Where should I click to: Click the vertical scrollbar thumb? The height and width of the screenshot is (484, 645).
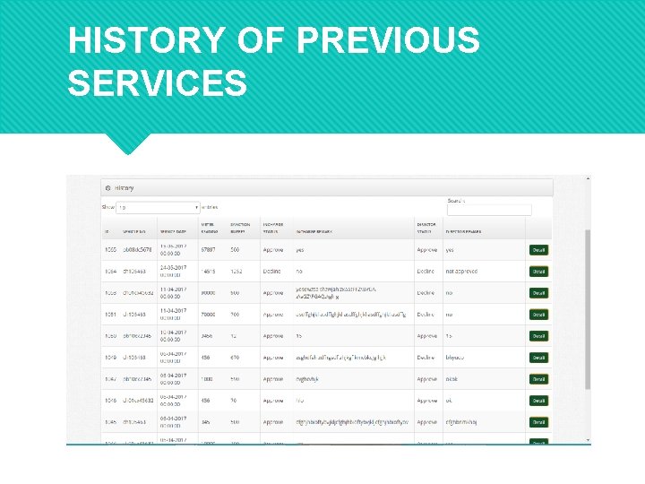point(588,309)
